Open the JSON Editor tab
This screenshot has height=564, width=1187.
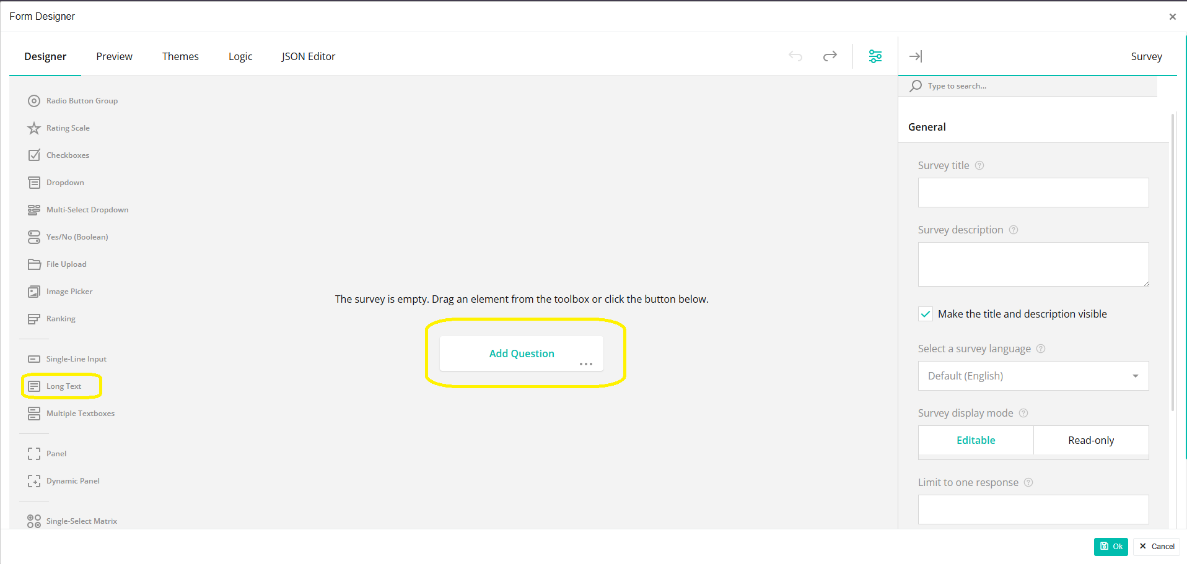[308, 56]
